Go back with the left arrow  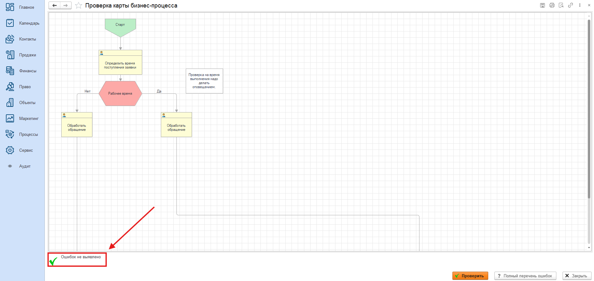54,5
